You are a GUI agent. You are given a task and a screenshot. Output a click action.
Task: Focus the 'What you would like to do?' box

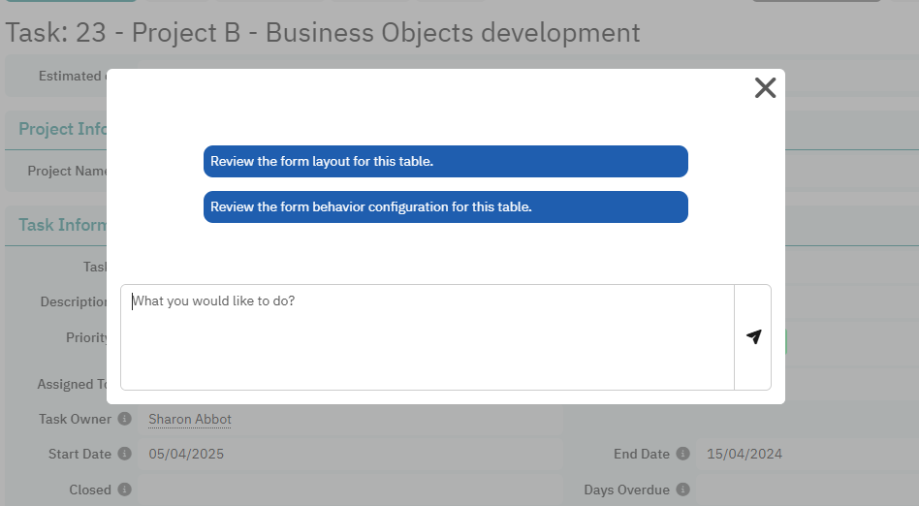pyautogui.click(x=427, y=336)
